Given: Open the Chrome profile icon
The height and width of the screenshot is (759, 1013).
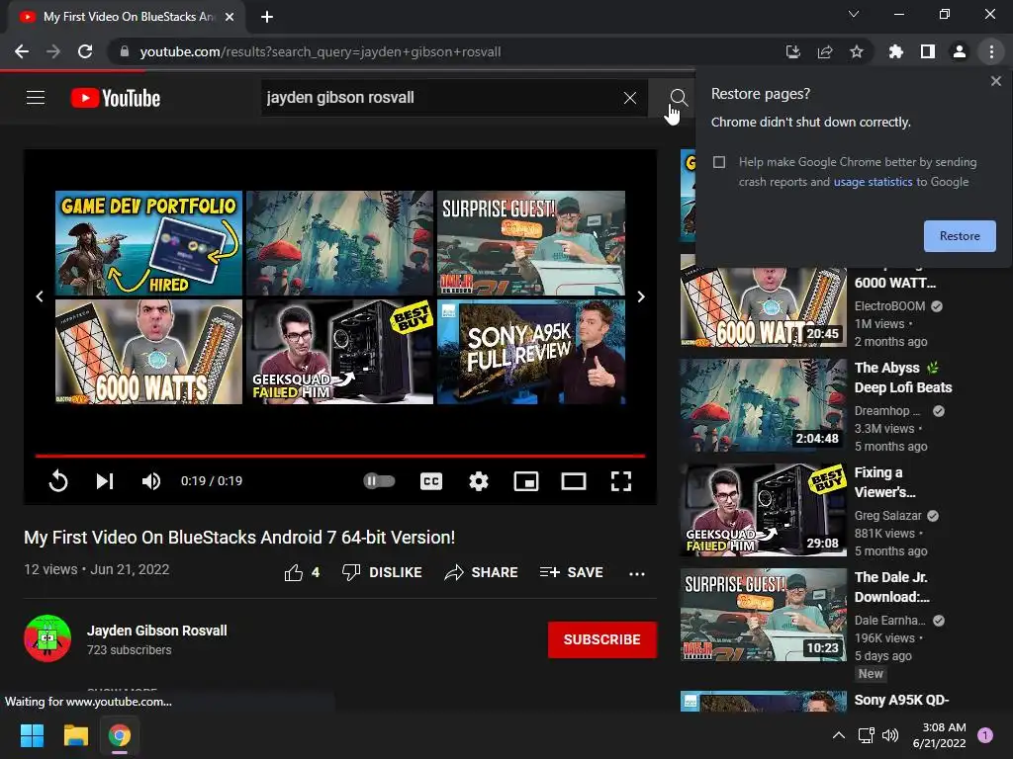Looking at the screenshot, I should (x=960, y=51).
